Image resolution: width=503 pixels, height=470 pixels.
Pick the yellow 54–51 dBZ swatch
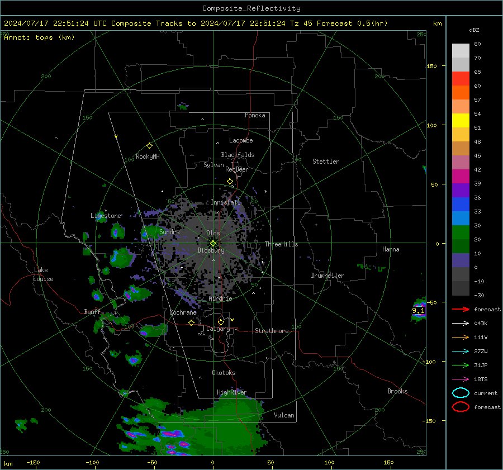coord(461,121)
